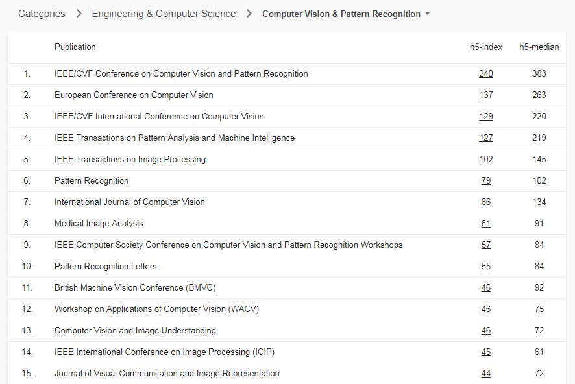
Task: Open the Categories breadcrumb link
Action: click(42, 14)
